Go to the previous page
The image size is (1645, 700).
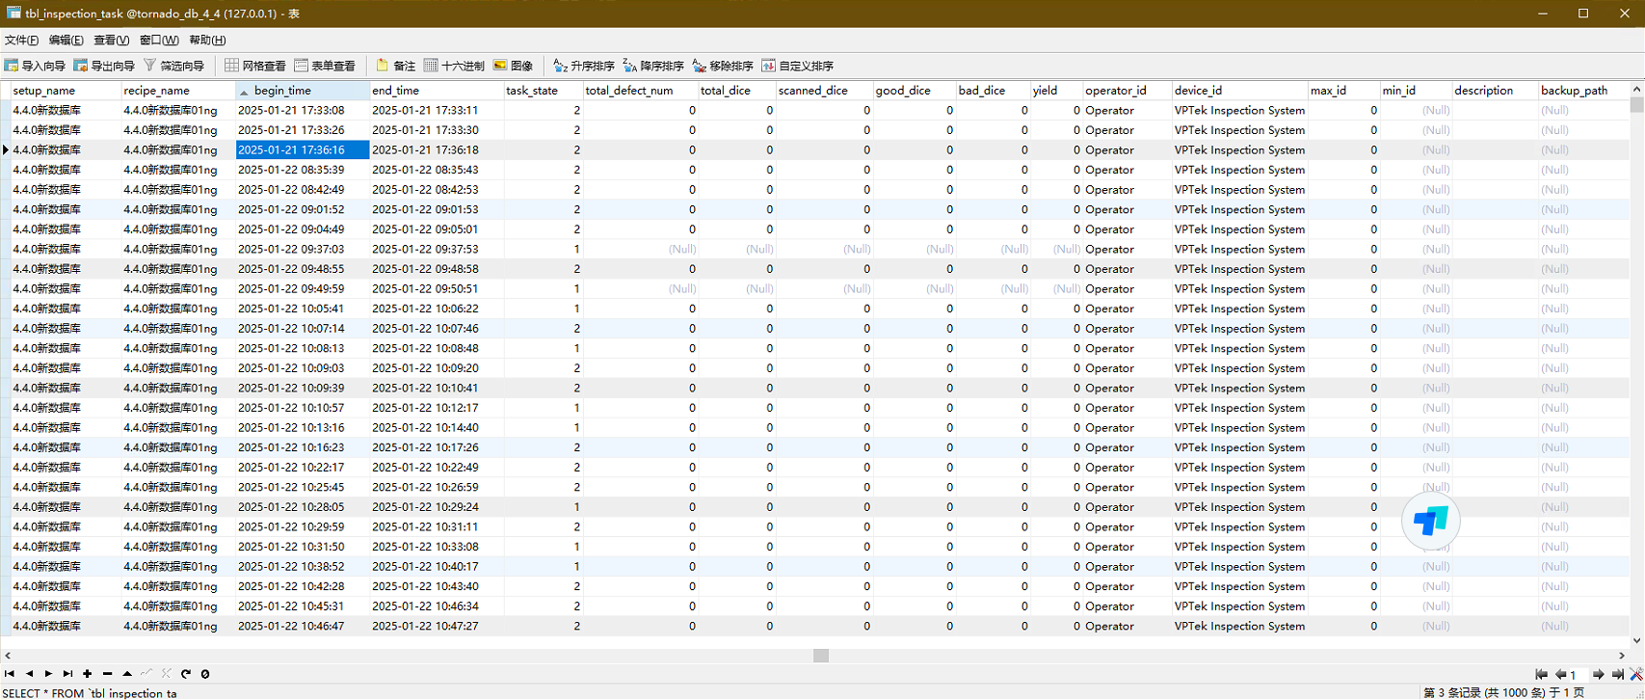coord(1560,675)
